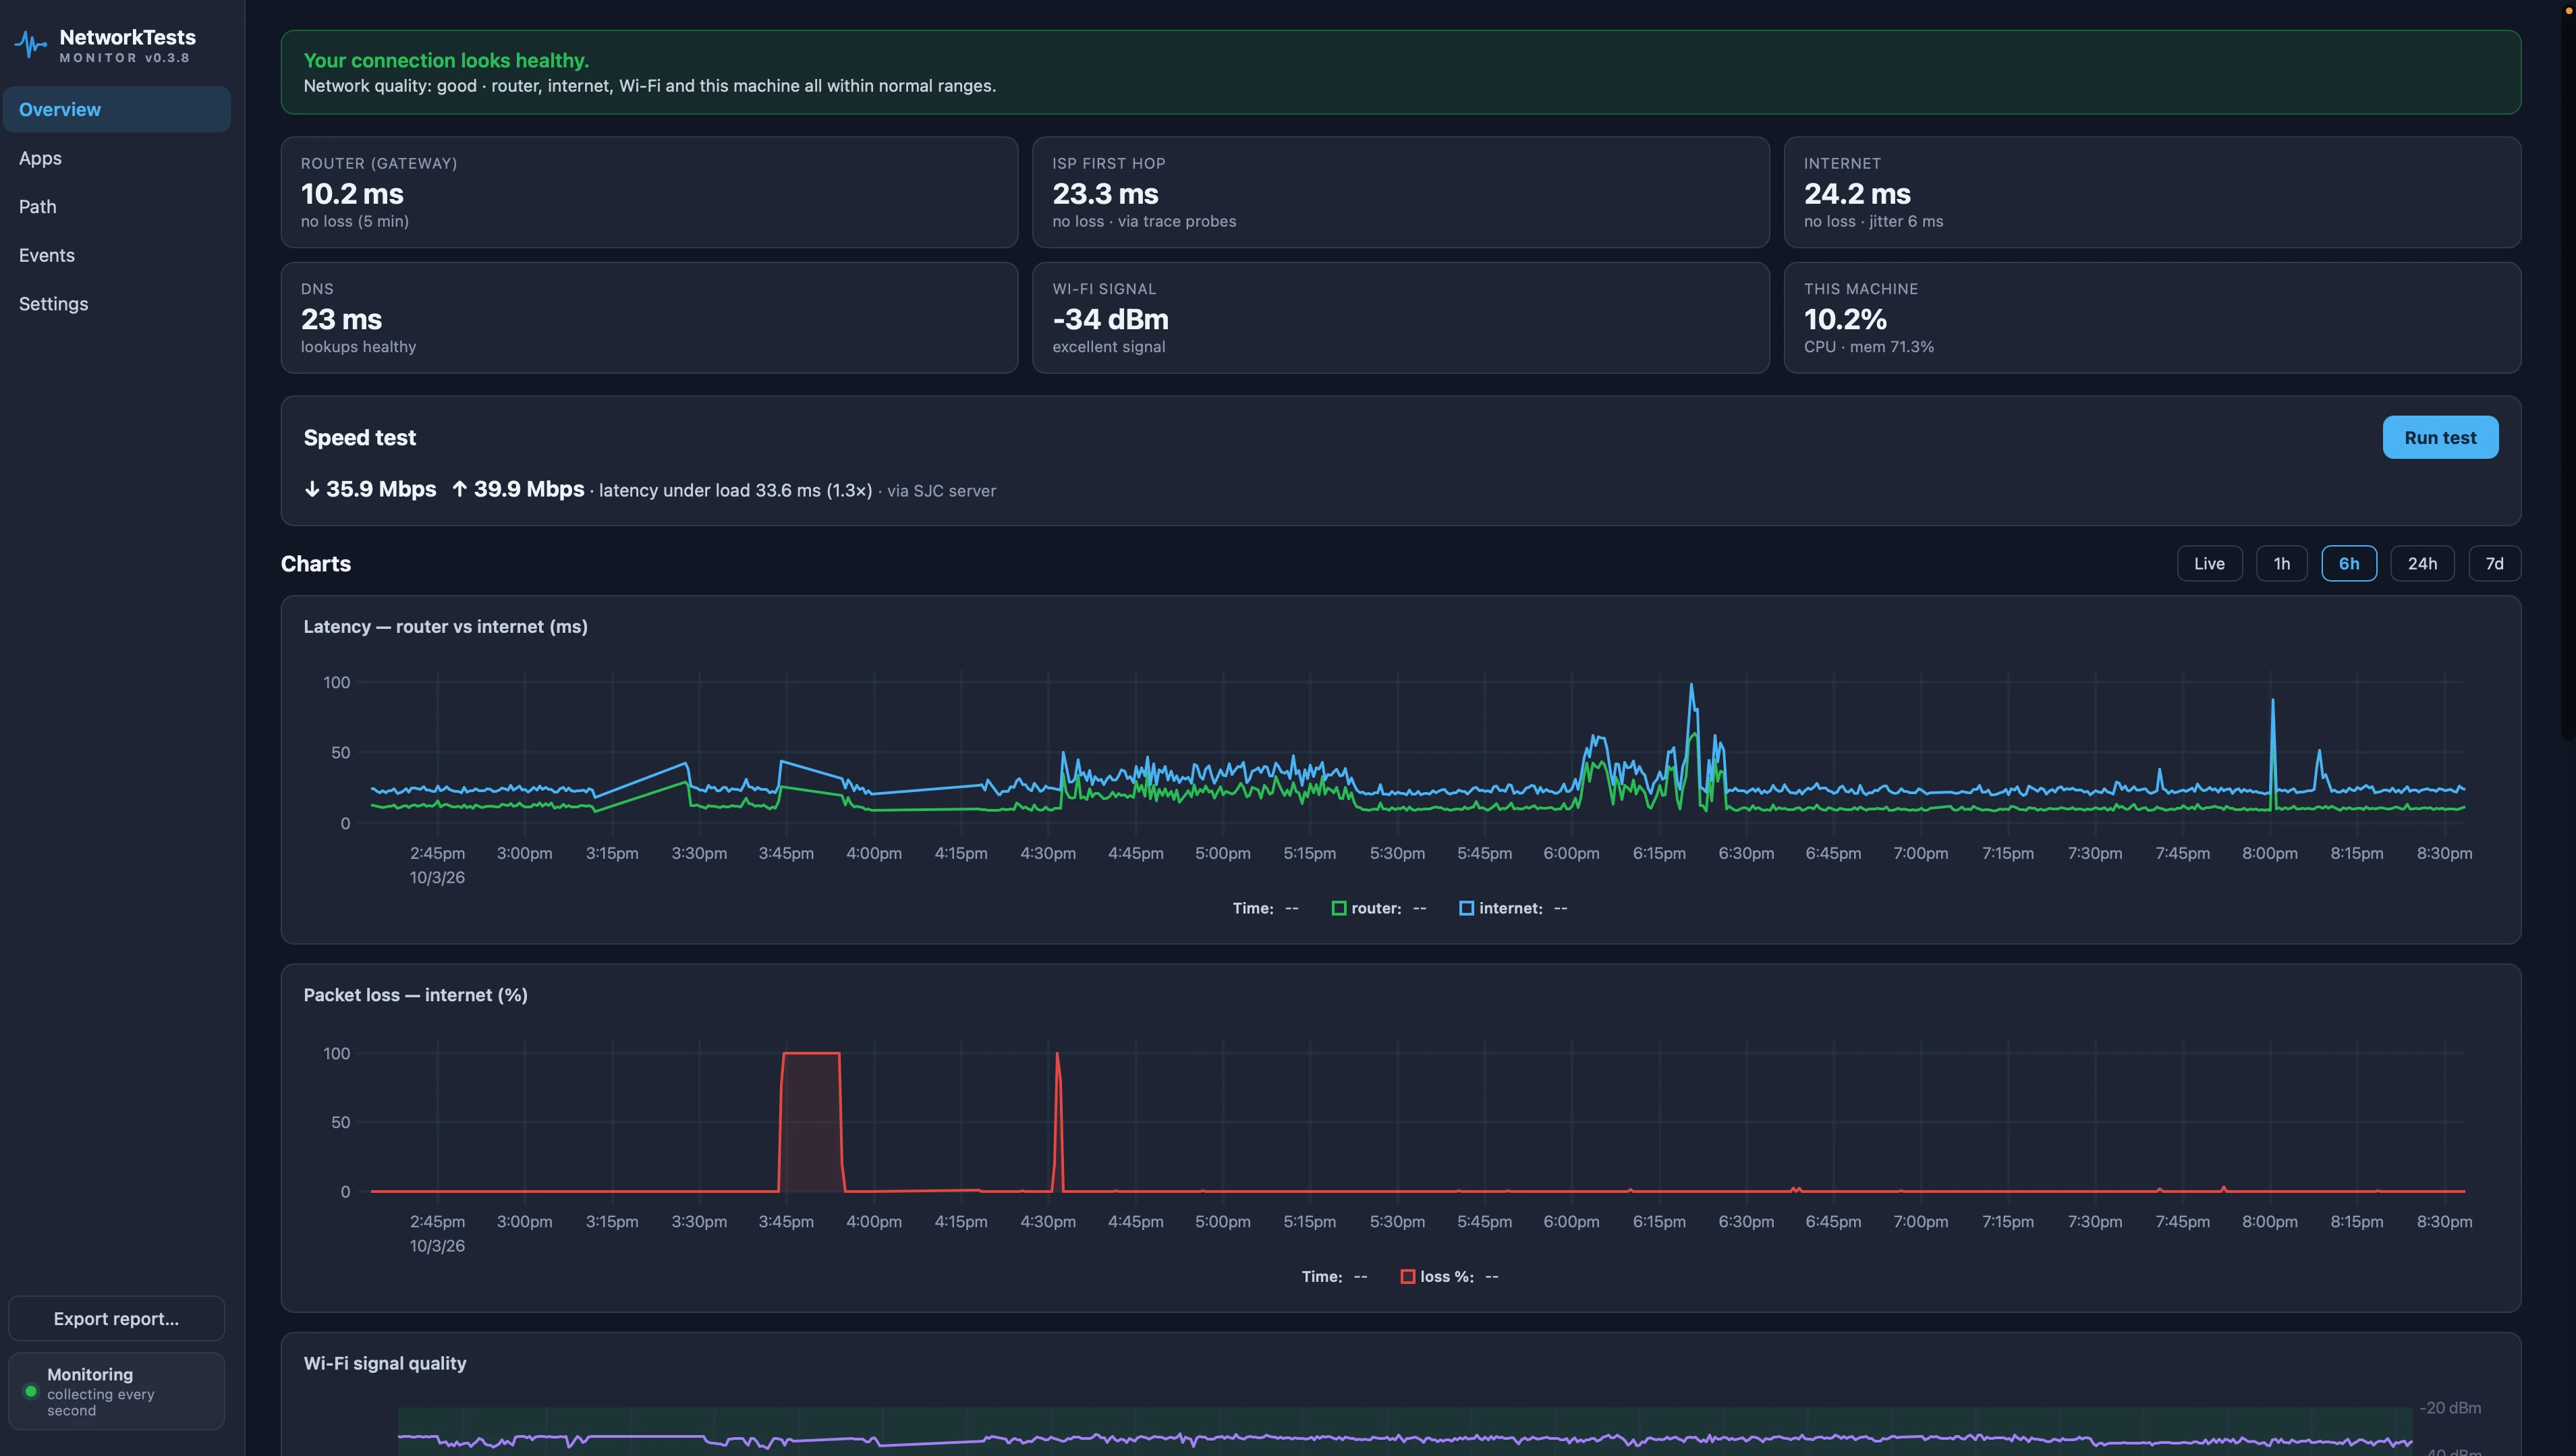Toggle internet series in latency legend

pyautogui.click(x=1500, y=908)
